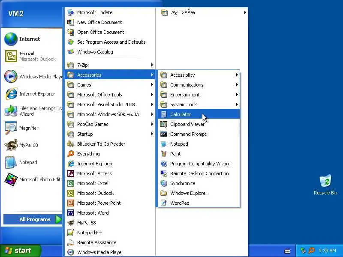Click the Synchronize icon

coord(164,183)
